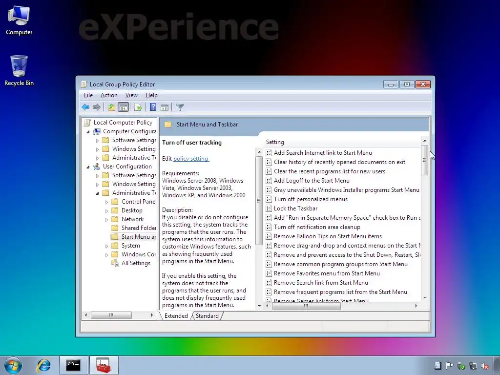Click the muted volume tray icon
The width and height of the screenshot is (500, 375).
point(485,366)
